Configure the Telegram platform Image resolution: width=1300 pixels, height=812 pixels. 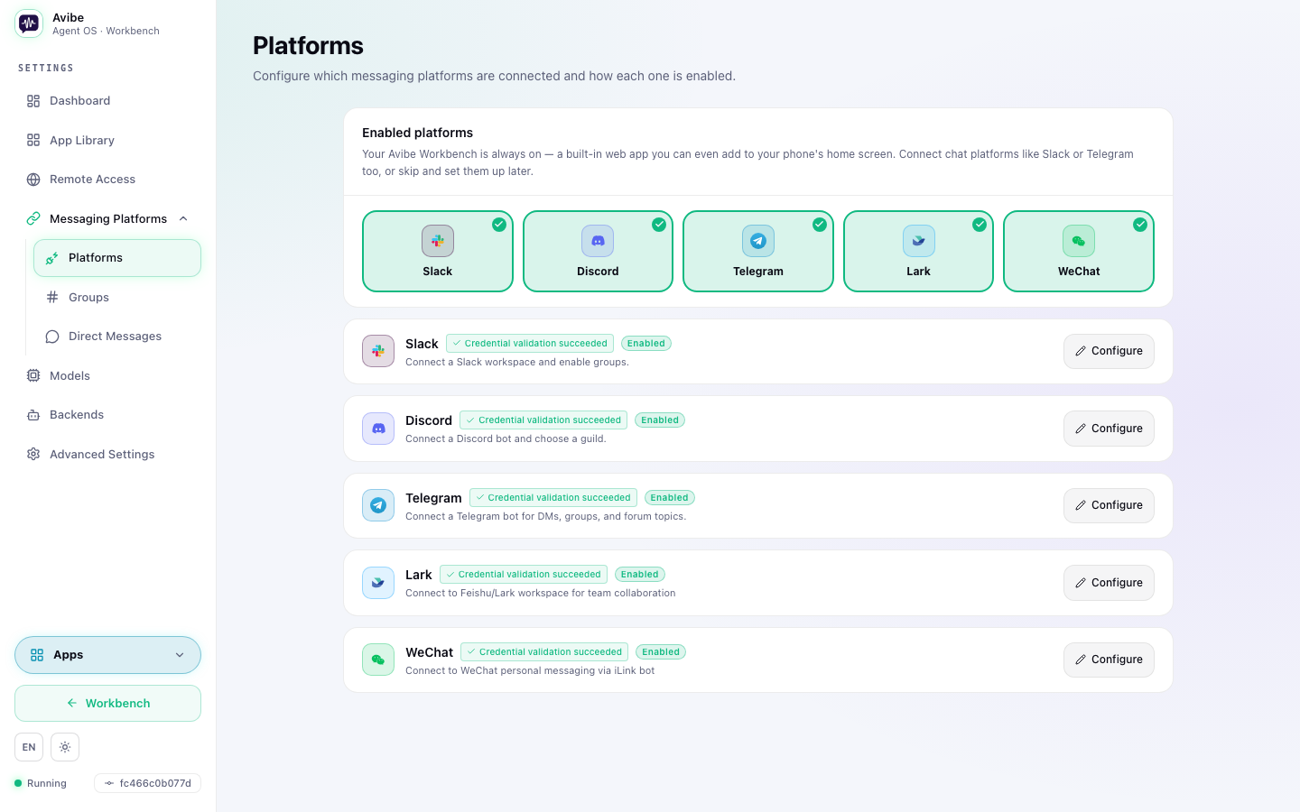(x=1109, y=505)
